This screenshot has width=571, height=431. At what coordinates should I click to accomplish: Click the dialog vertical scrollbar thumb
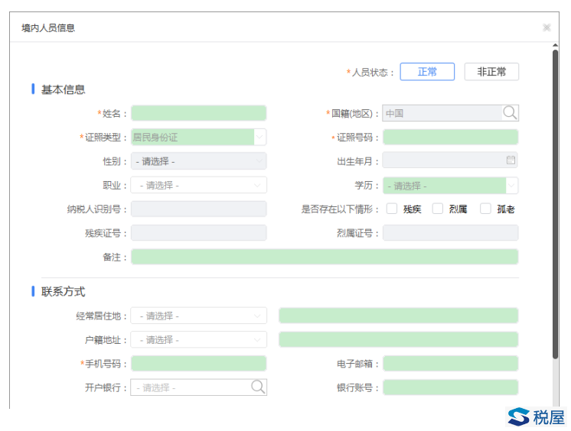click(x=555, y=204)
